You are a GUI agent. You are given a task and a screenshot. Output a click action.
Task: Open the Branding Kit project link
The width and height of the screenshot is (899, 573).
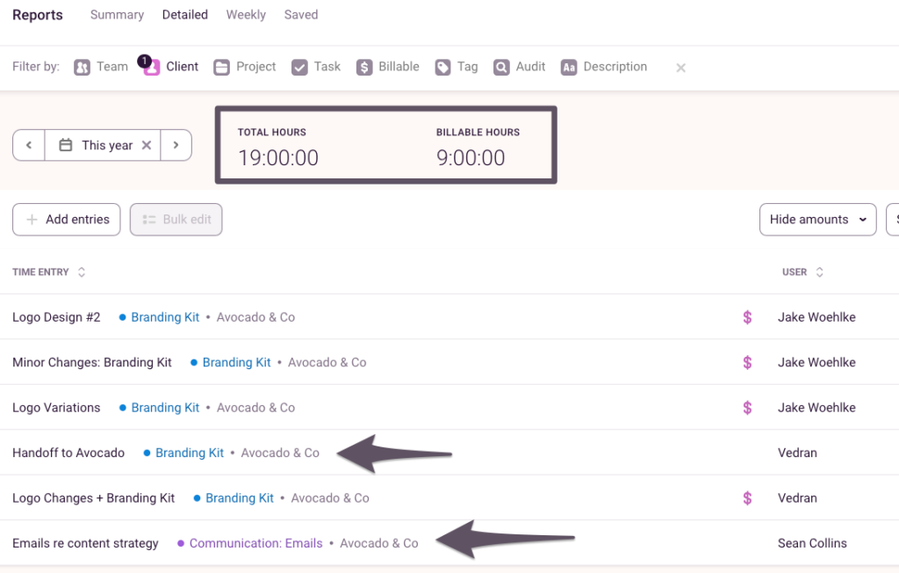[164, 316]
